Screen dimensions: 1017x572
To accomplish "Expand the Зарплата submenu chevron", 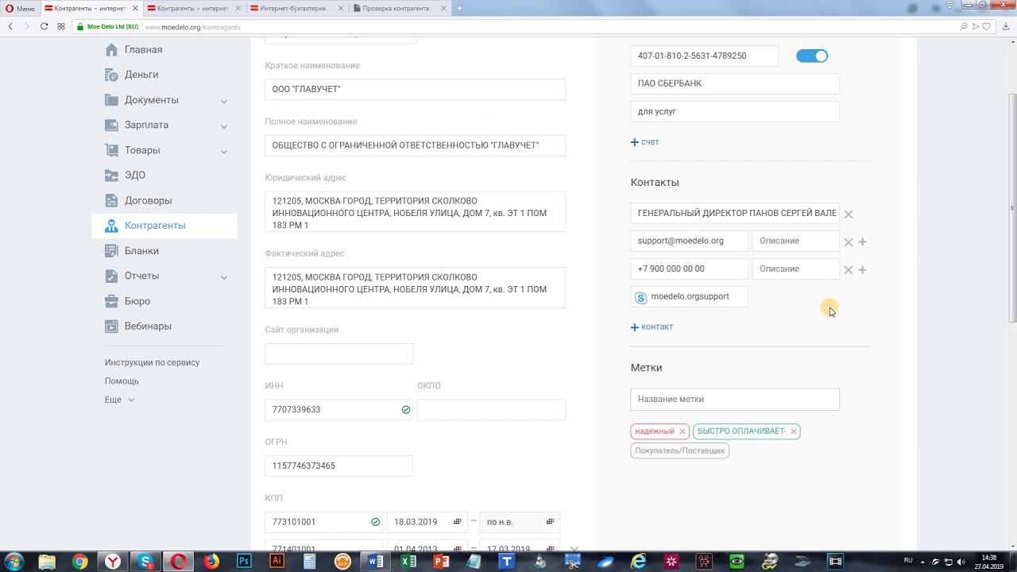I will click(224, 126).
